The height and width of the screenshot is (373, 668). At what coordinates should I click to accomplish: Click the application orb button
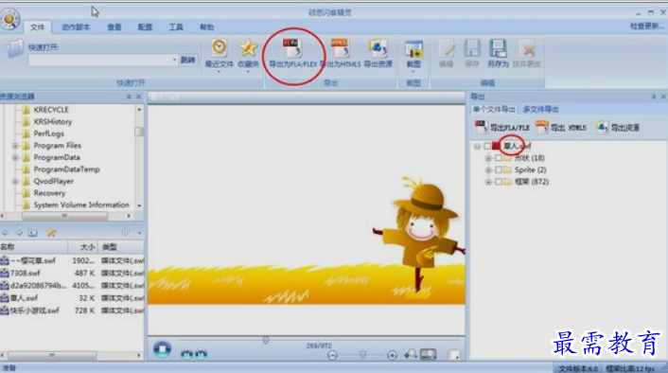[x=9, y=19]
